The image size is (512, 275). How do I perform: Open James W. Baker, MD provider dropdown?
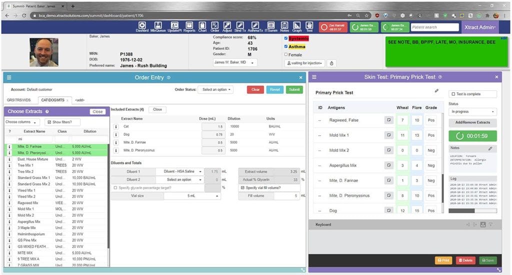235,62
